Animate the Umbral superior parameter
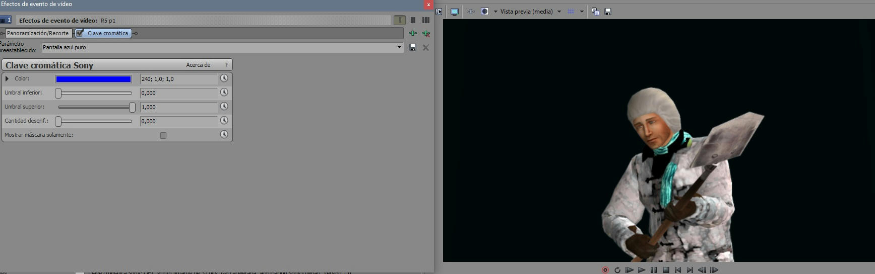Viewport: 875px width, 274px height. click(224, 107)
